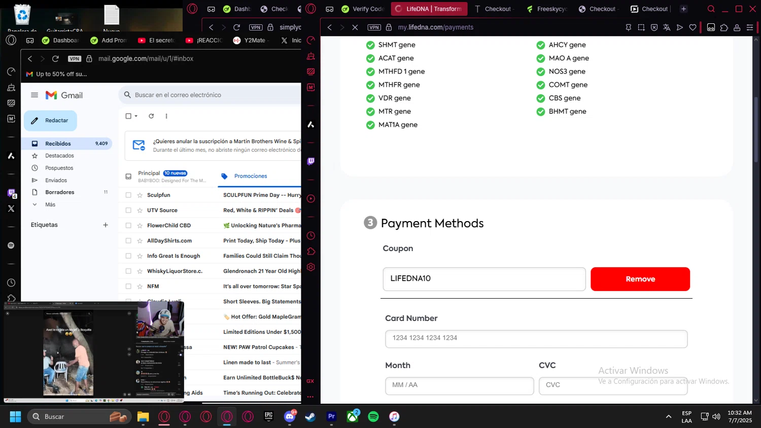Focus the Card Number field
This screenshot has width=761, height=428.
(x=536, y=339)
